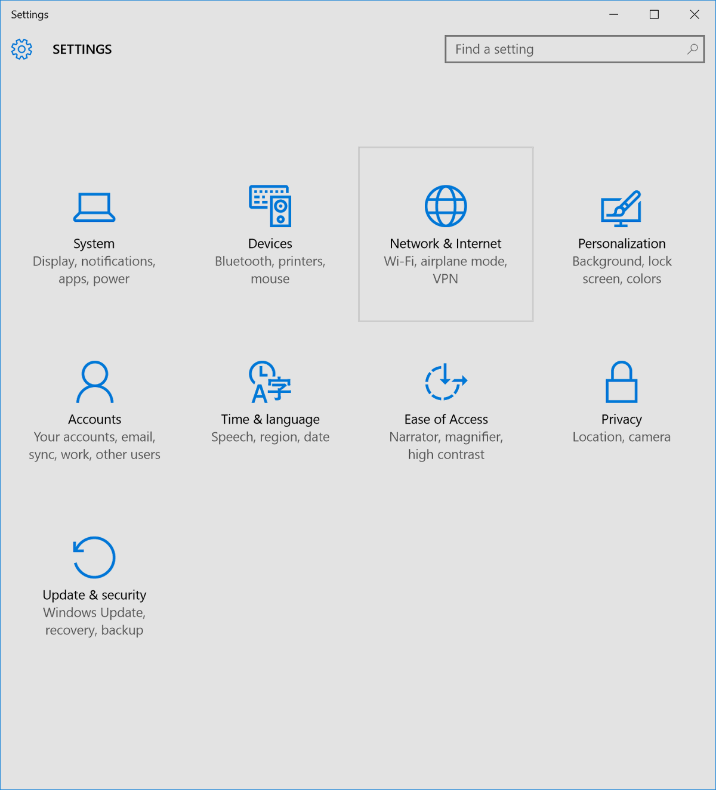Click the 'Personalization' tile title
The width and height of the screenshot is (716, 790).
tap(622, 243)
